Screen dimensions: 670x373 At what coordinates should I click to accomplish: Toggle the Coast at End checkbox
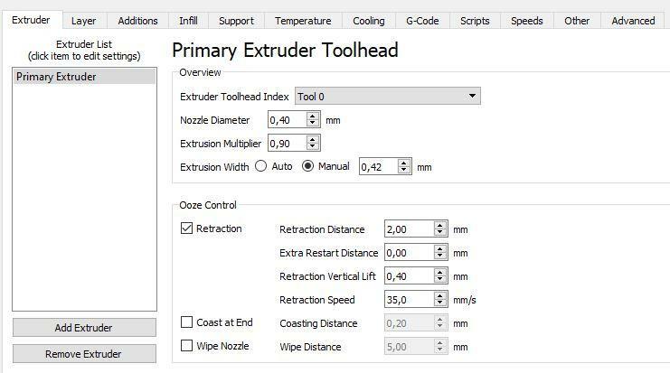coord(187,322)
